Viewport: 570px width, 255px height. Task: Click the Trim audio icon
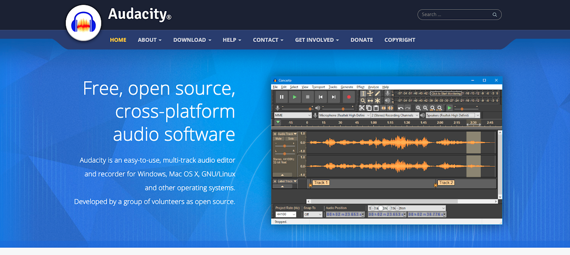click(x=383, y=108)
